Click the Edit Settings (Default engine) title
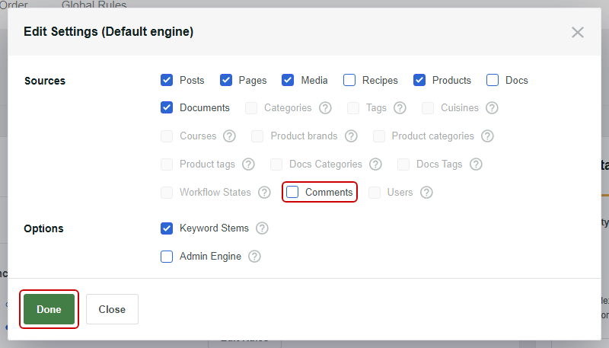The width and height of the screenshot is (609, 348). point(108,31)
